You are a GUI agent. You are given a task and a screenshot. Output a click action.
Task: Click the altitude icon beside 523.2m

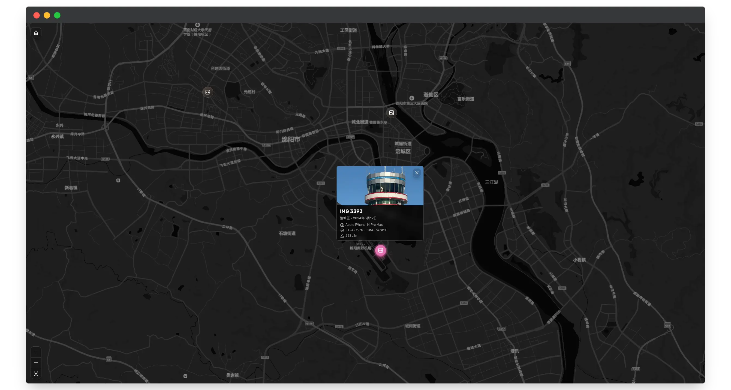pyautogui.click(x=342, y=236)
